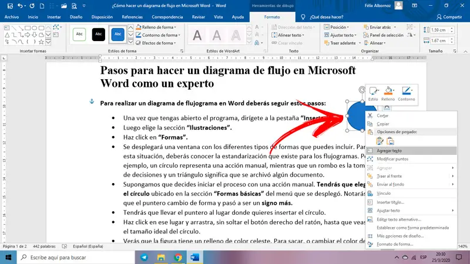Open the notification center icon
The image size is (470, 264).
point(459,258)
